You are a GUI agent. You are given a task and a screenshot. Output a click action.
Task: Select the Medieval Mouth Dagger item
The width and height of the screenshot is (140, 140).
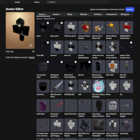pyautogui.click(x=126, y=106)
